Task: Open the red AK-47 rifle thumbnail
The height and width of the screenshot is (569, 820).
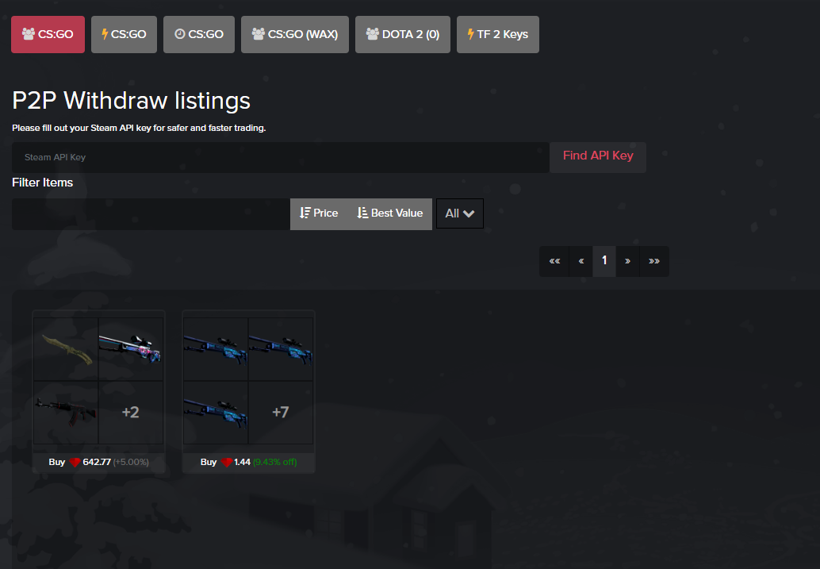Action: pos(66,413)
